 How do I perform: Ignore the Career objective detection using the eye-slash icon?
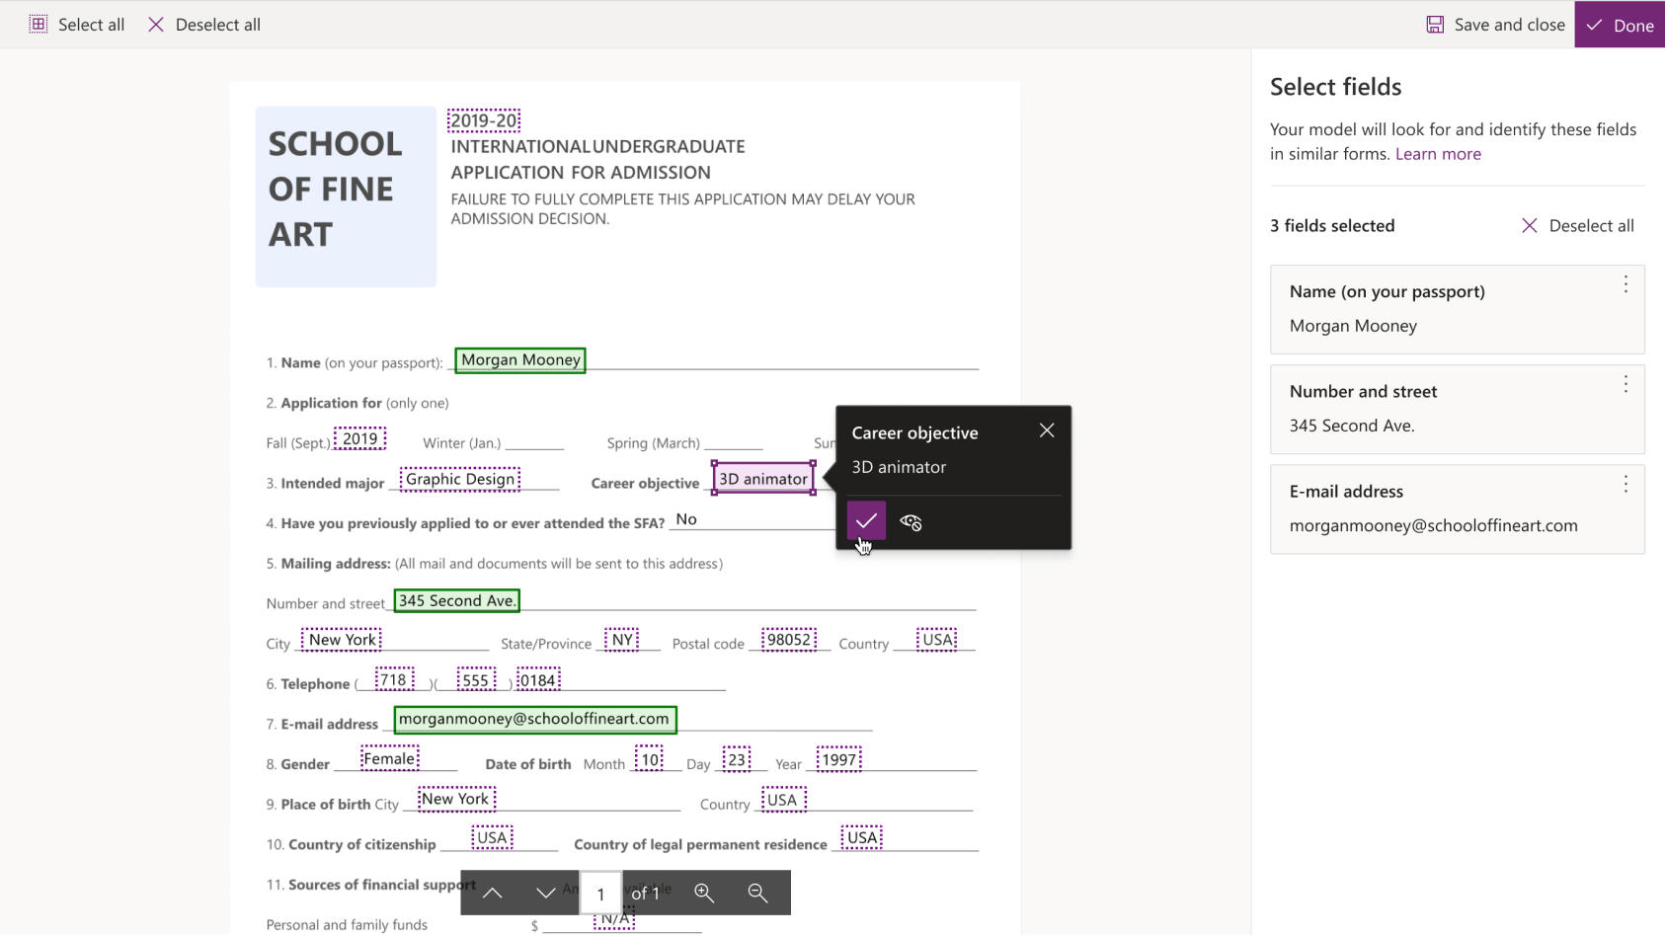pos(910,522)
